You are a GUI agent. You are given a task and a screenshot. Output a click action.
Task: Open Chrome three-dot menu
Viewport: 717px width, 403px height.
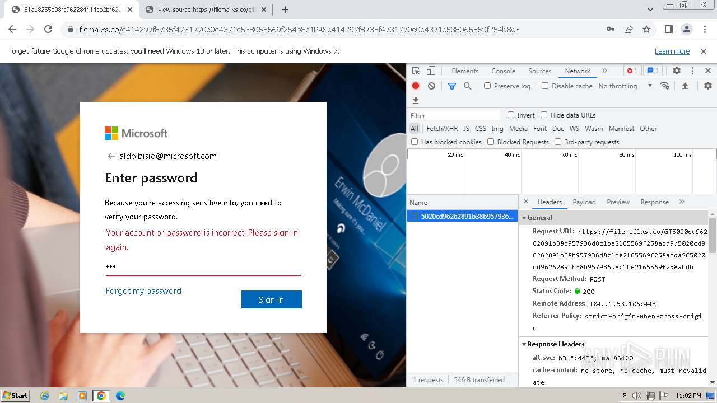(704, 29)
